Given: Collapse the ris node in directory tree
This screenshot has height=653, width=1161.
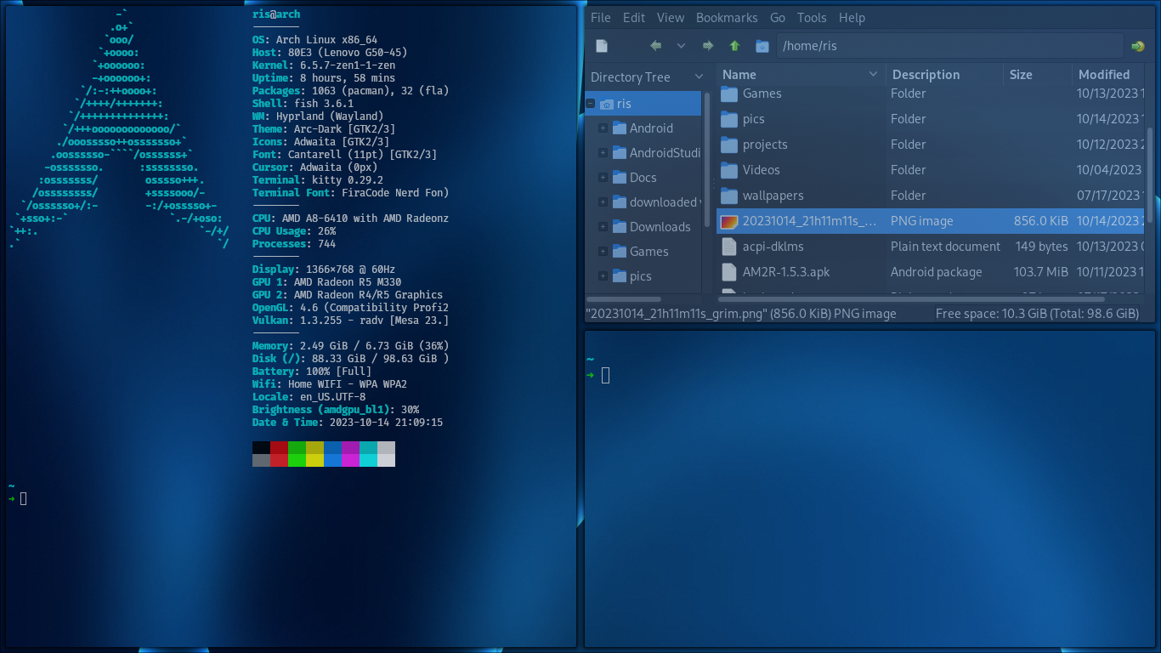Looking at the screenshot, I should 591,104.
